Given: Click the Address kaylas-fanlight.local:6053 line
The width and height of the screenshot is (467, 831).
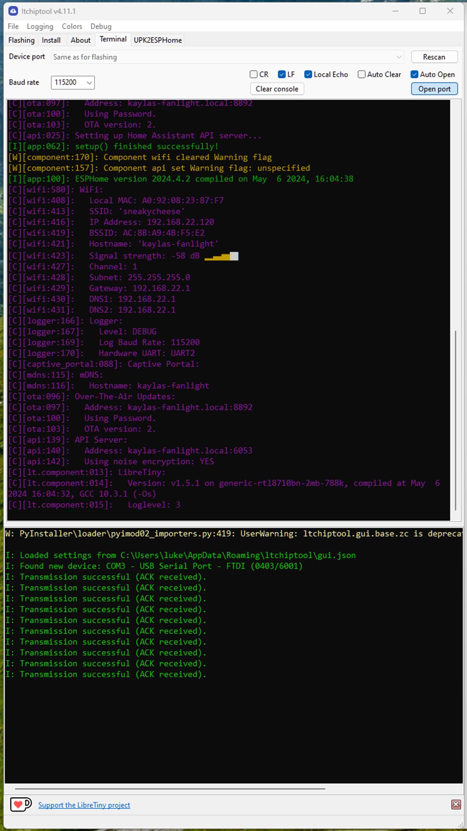Looking at the screenshot, I should [x=131, y=451].
